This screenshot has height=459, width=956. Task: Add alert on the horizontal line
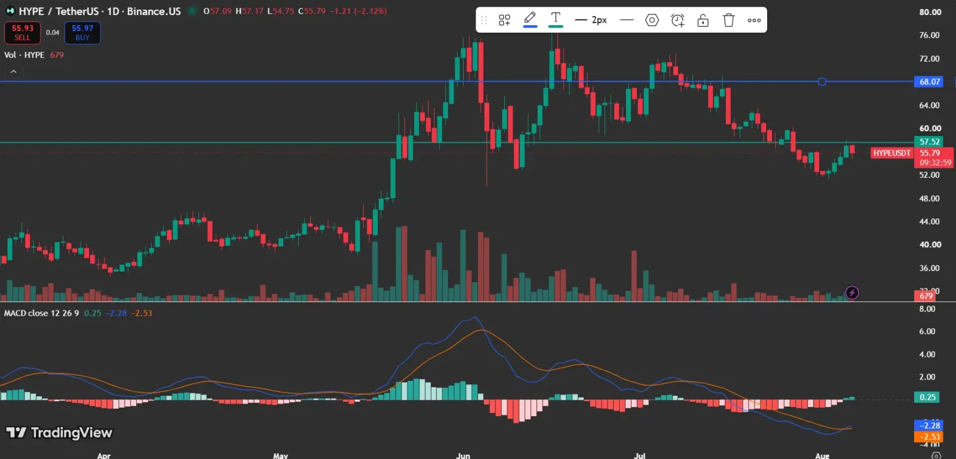click(678, 20)
